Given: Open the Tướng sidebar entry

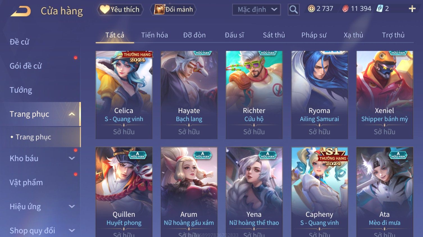Looking at the screenshot, I should (21, 90).
